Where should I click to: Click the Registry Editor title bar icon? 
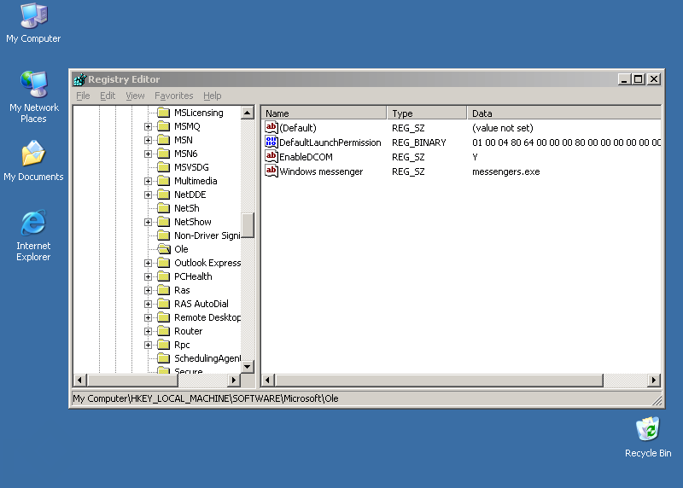tap(79, 79)
